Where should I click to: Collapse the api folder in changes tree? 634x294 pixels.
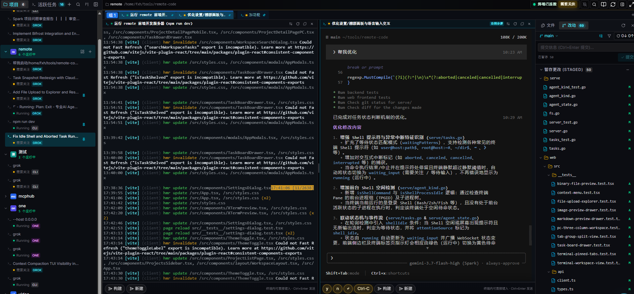pyautogui.click(x=549, y=272)
